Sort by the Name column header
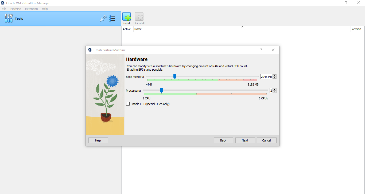This screenshot has width=365, height=194. 242,29
